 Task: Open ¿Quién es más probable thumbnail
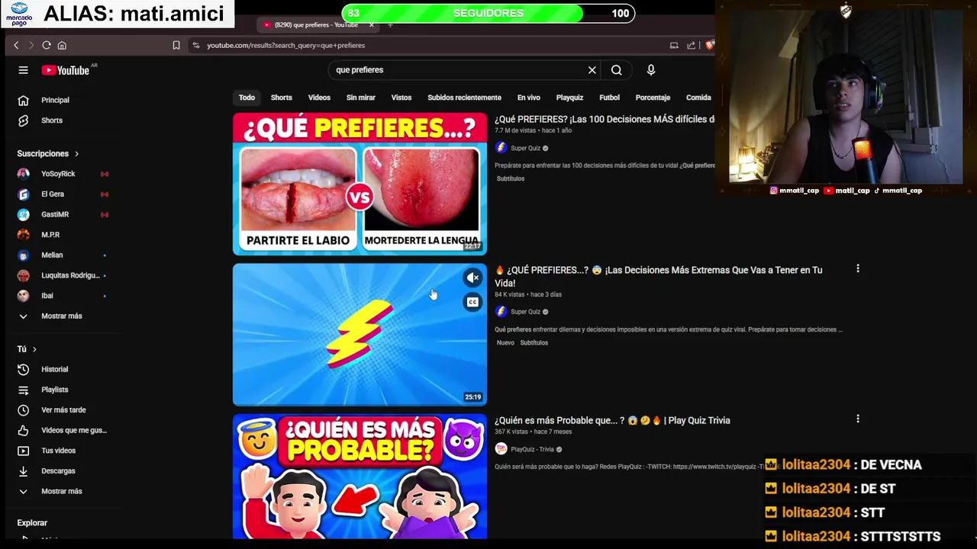tap(360, 477)
